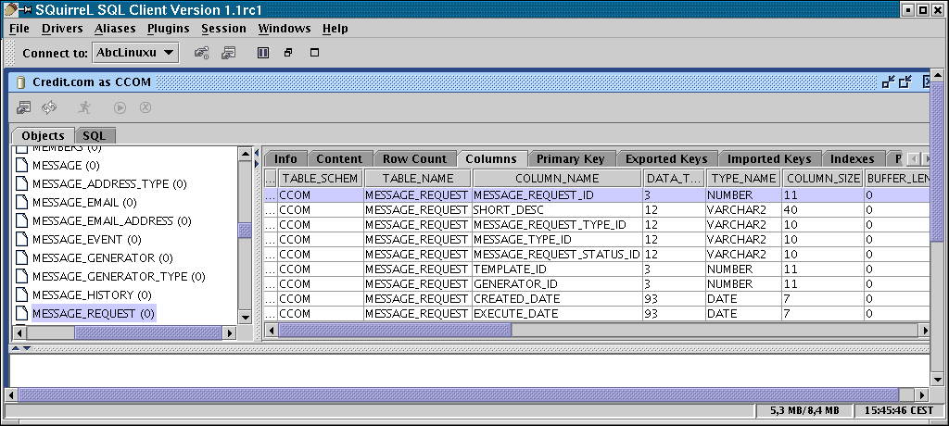
Task: Click the page icon beside MESSAGE_GENERATOR_TYPE
Action: tap(21, 277)
